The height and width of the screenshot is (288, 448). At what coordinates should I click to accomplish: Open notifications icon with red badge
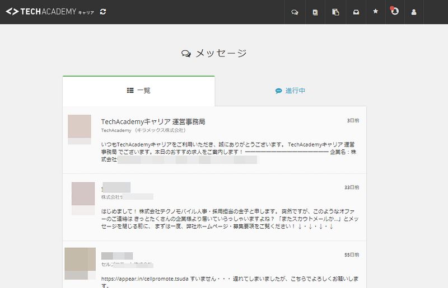coord(395,11)
